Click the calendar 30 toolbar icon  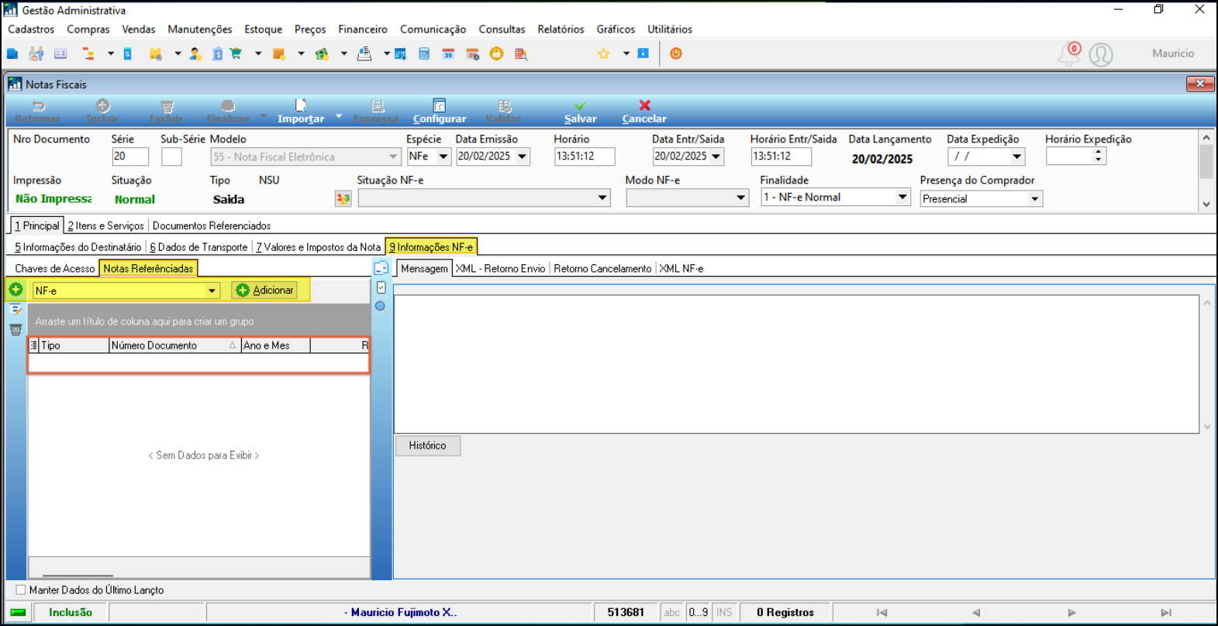[x=448, y=53]
